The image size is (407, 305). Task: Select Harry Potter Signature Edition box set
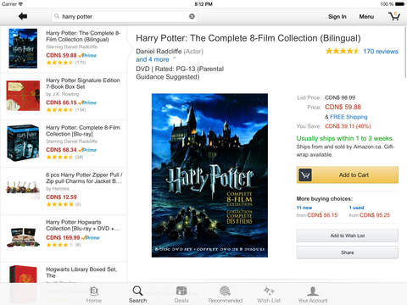coord(64,96)
